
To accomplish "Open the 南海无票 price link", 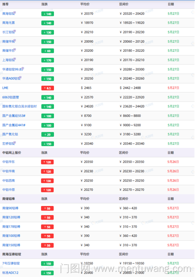I will [8, 23].
